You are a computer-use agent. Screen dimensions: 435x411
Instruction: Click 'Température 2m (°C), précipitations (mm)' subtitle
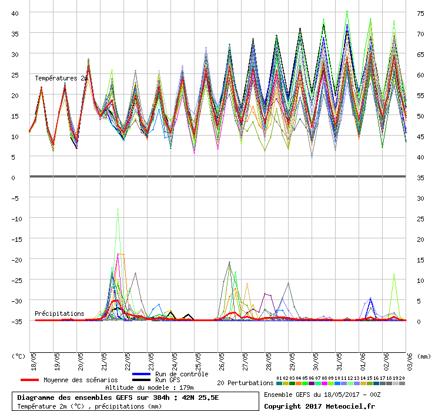89,406
